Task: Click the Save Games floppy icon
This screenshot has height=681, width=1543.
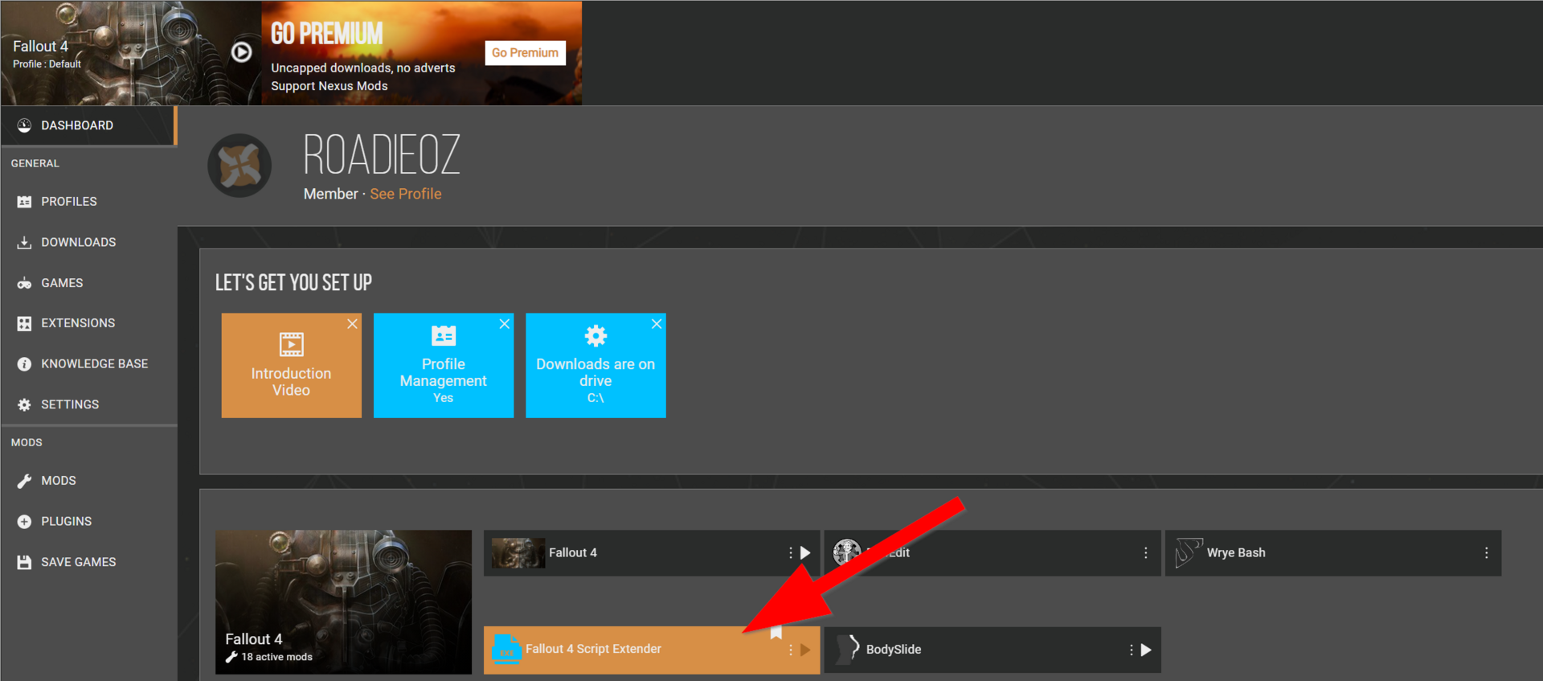Action: point(24,562)
